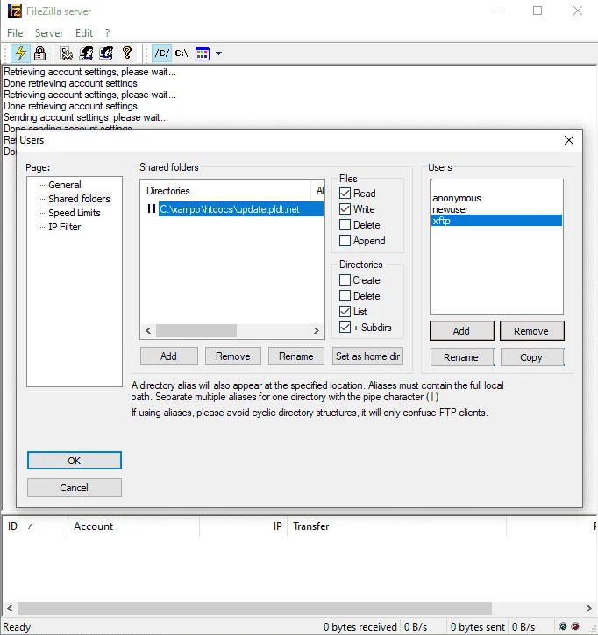The height and width of the screenshot is (635, 598).
Task: Click the padlock lock-server toolbar icon
Action: pos(39,53)
